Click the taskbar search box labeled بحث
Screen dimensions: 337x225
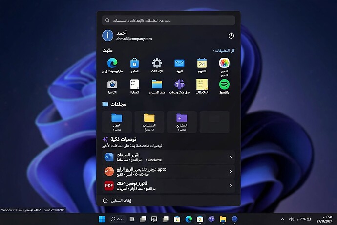click(117, 219)
